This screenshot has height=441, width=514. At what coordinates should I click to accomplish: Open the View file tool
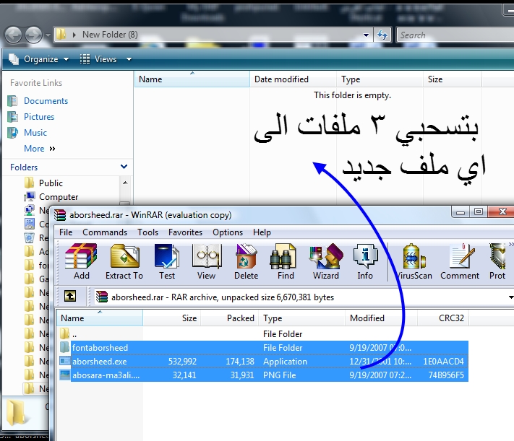tap(206, 261)
